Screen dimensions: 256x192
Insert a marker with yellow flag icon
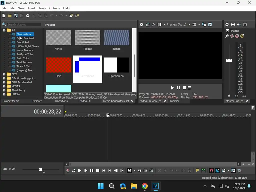(x=197, y=170)
